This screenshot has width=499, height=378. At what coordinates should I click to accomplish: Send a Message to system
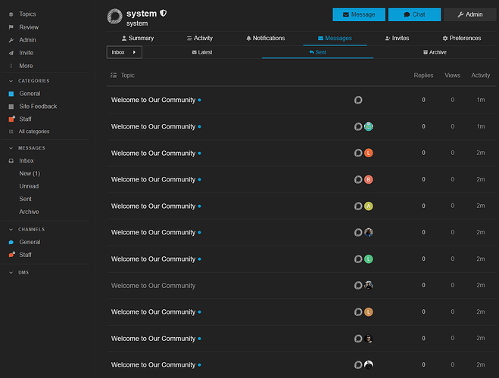click(359, 14)
